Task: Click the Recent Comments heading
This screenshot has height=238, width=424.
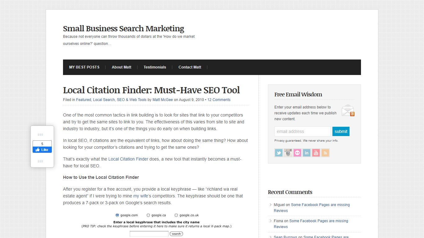Action: (x=290, y=192)
